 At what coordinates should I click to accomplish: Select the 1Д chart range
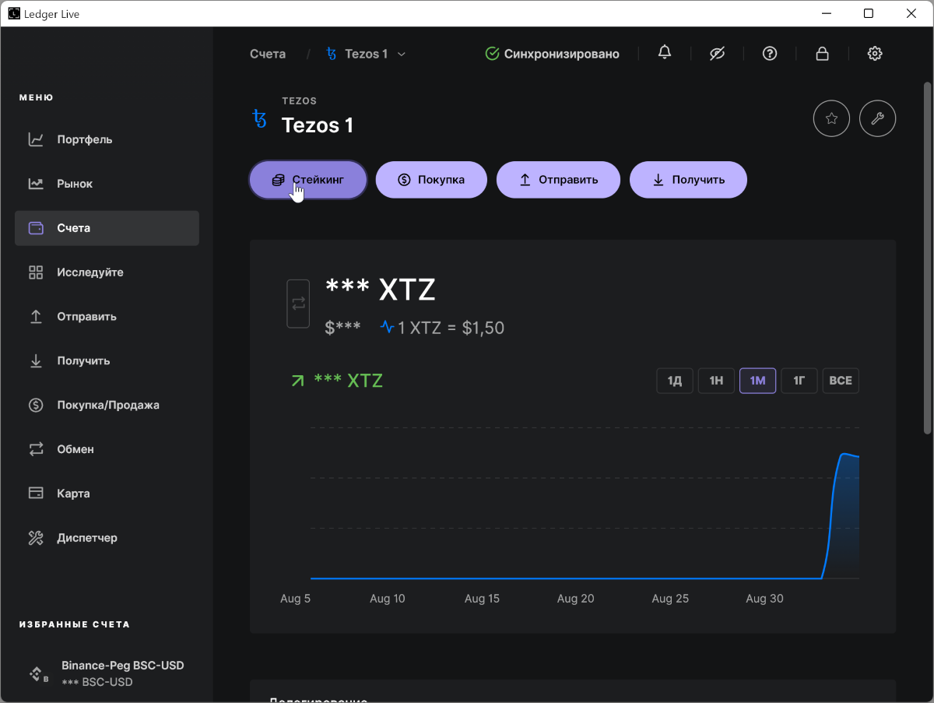[x=675, y=381]
